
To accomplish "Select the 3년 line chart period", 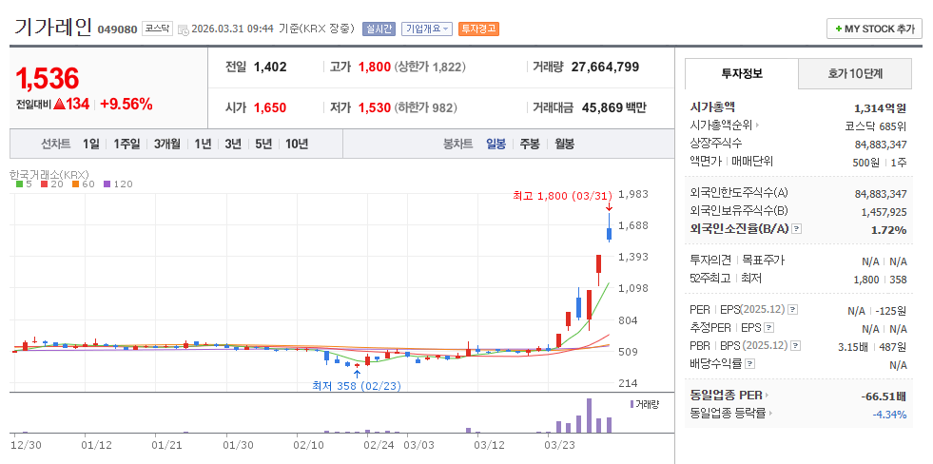I will pyautogui.click(x=233, y=144).
